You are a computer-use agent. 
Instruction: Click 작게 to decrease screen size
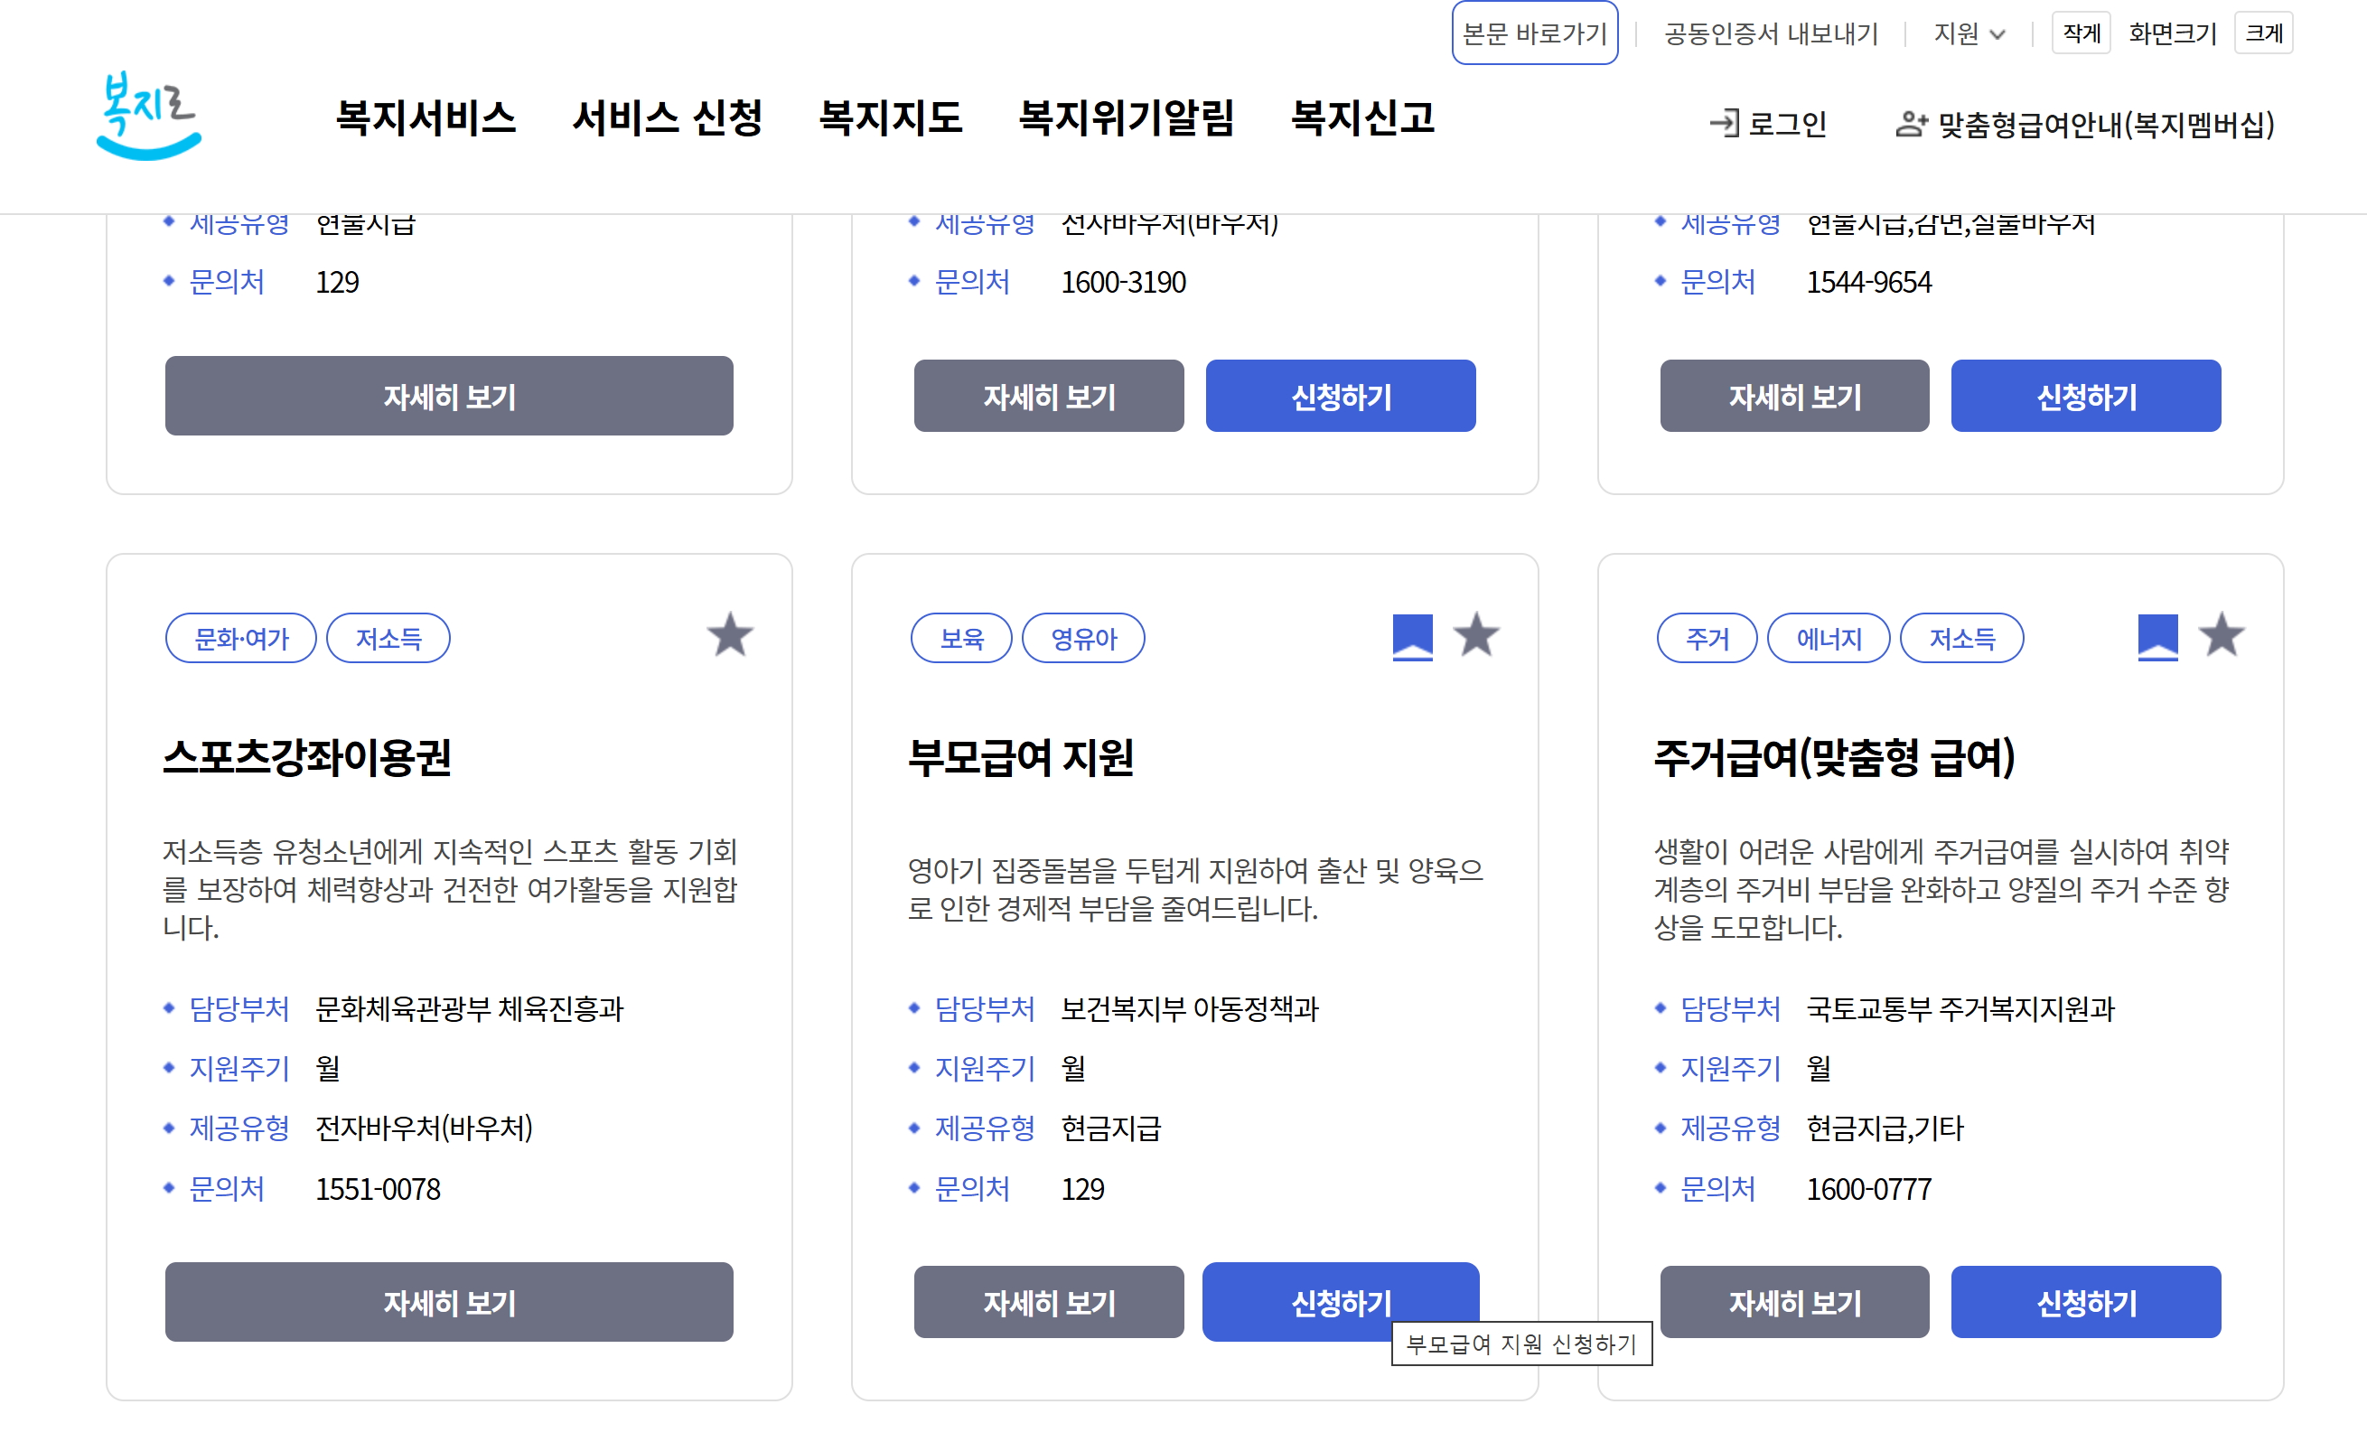click(2081, 34)
